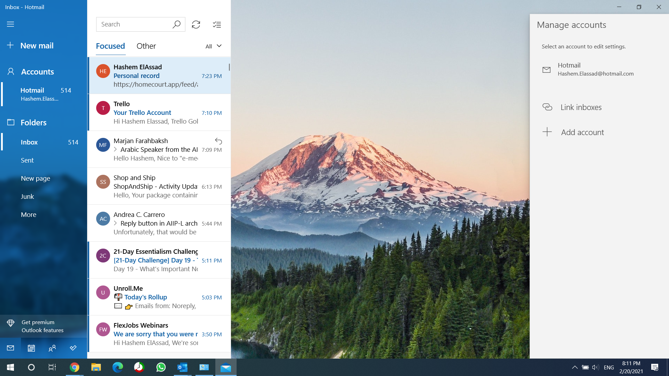Open the Junk folder
This screenshot has width=669, height=376.
(x=27, y=196)
